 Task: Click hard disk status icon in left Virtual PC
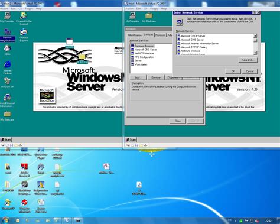point(3,145)
